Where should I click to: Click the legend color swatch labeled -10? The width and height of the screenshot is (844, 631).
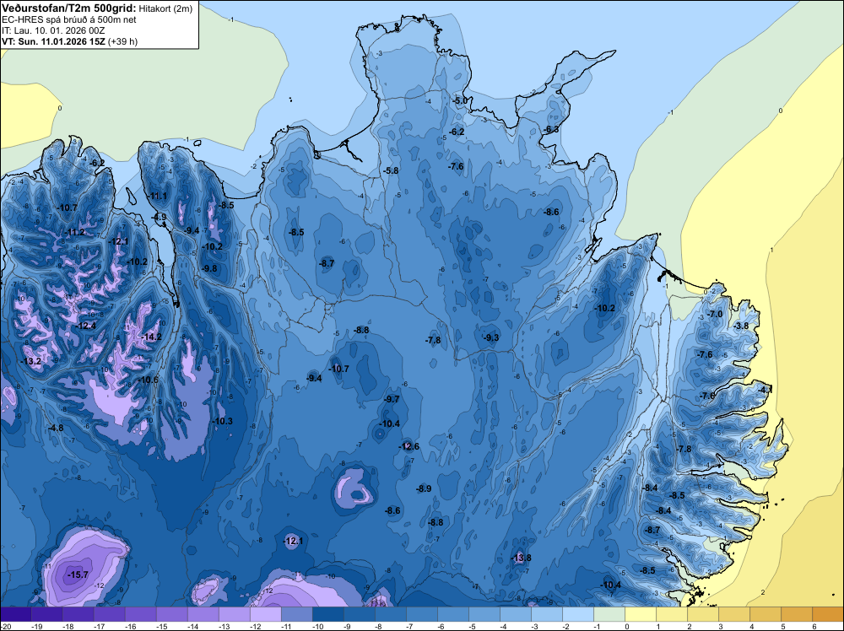327,614
